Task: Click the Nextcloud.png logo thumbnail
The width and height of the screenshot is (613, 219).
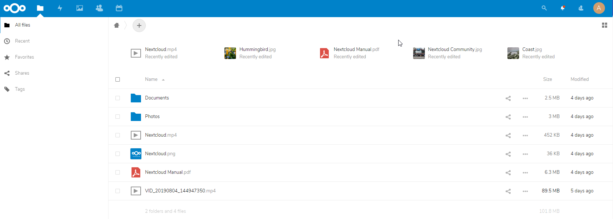Action: [x=136, y=154]
